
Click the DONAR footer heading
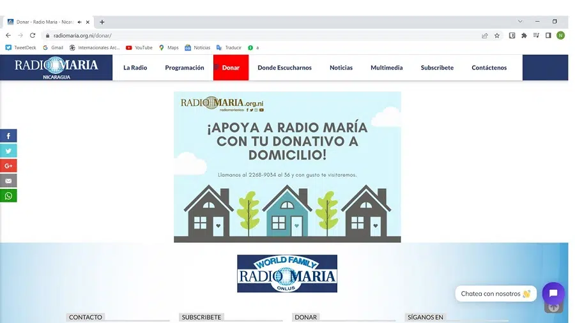[x=305, y=317]
